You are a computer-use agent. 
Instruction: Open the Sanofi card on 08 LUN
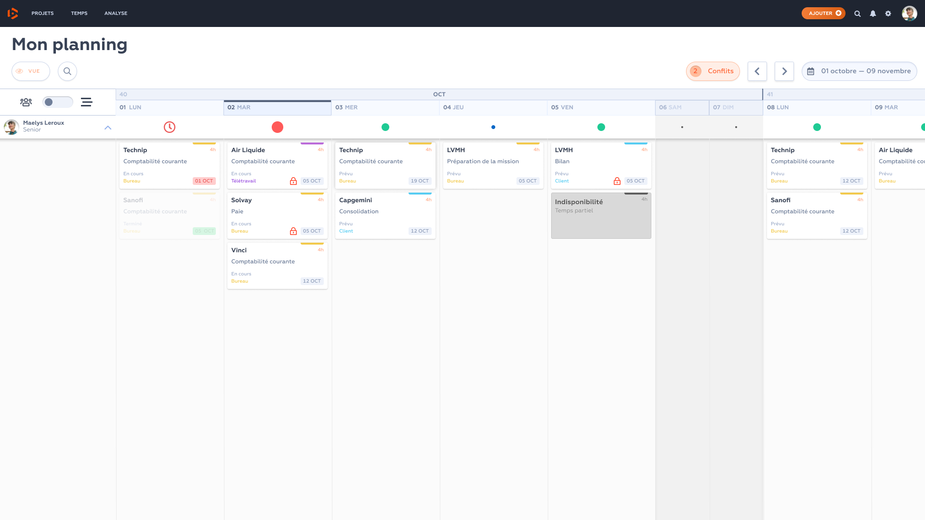pos(817,215)
